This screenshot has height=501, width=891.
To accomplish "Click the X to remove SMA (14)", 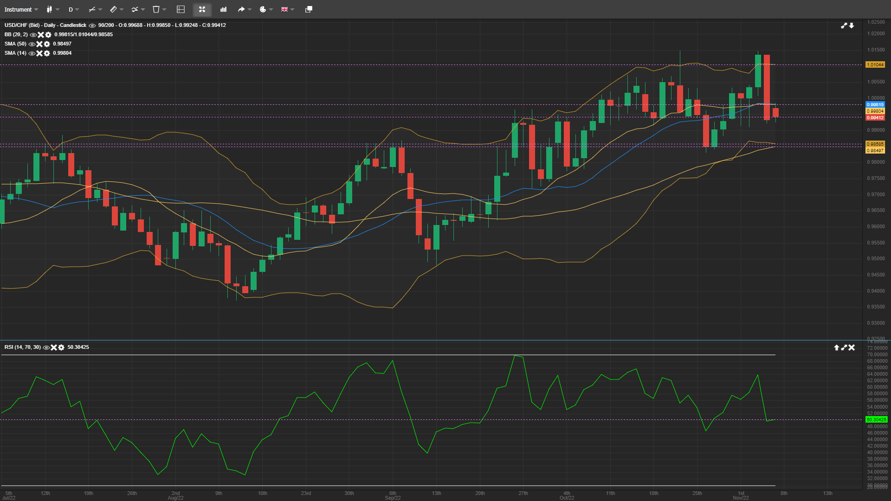I will [40, 53].
